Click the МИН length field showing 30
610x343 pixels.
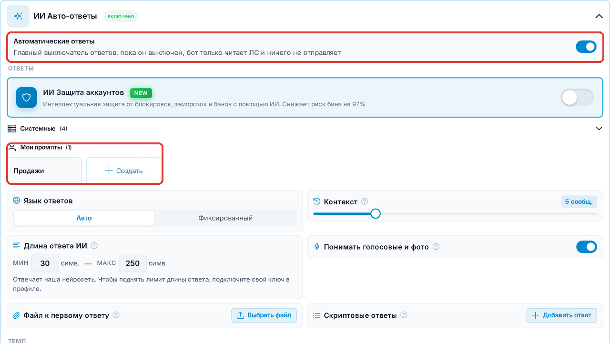45,263
